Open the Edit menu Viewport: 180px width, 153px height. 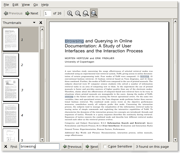coord(15,5)
